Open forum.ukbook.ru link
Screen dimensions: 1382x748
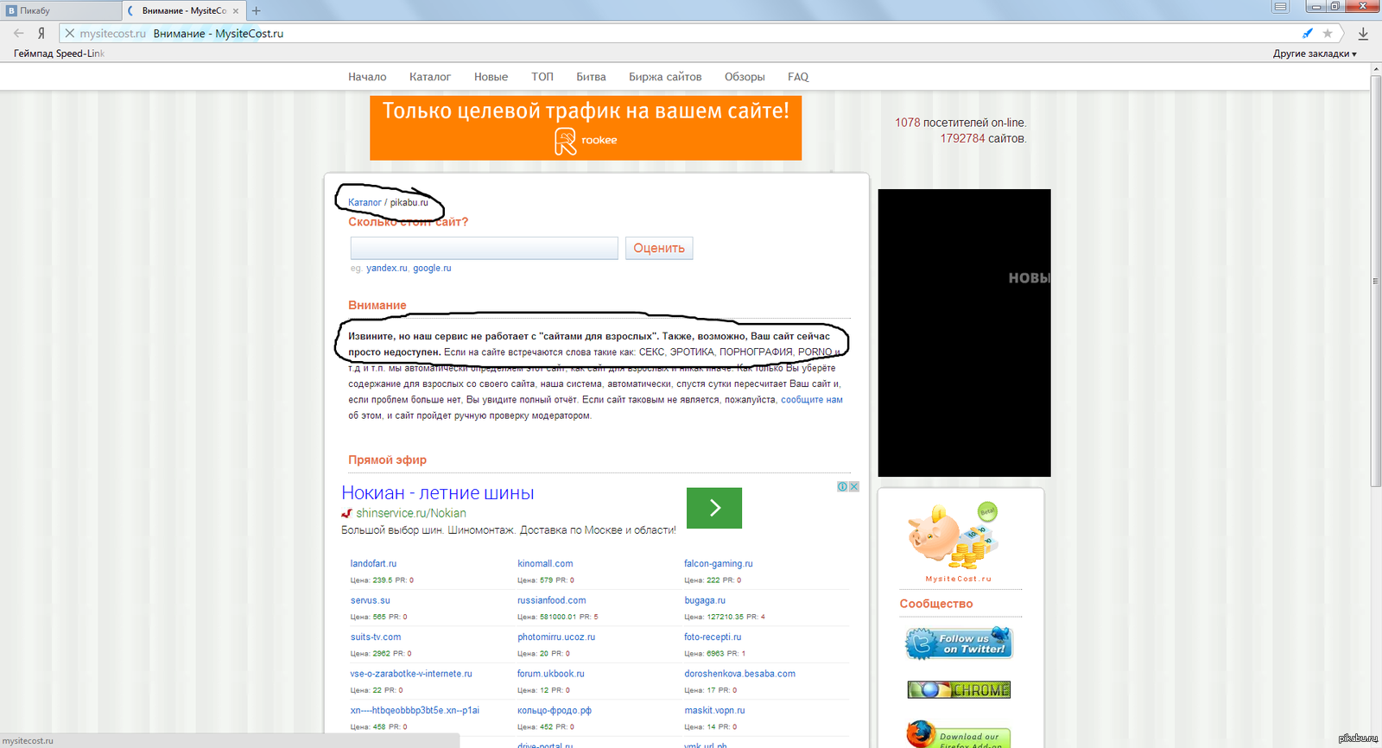pos(550,674)
